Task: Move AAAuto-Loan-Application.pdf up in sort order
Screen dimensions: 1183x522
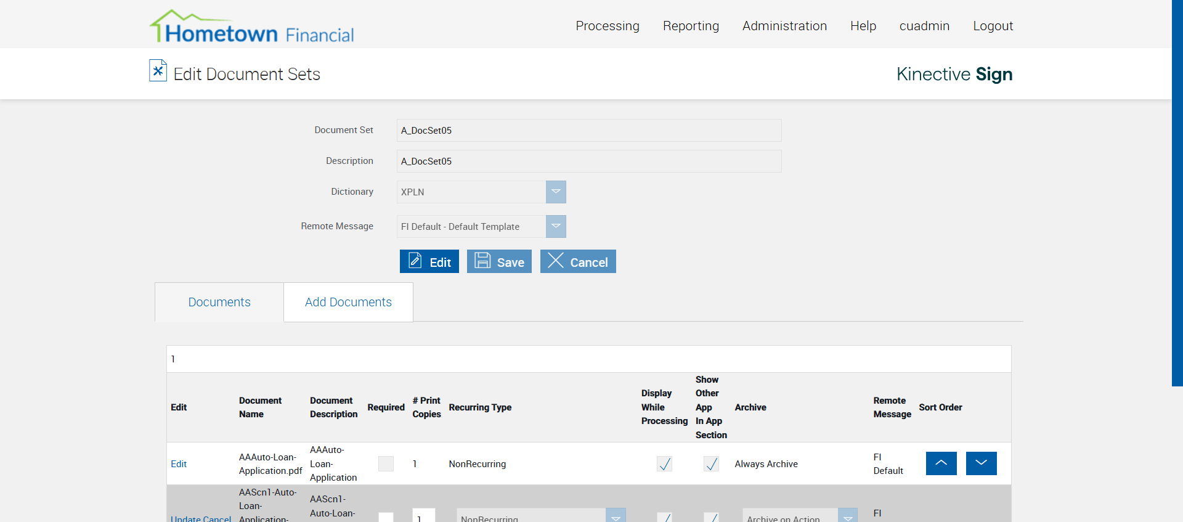Action: [941, 463]
